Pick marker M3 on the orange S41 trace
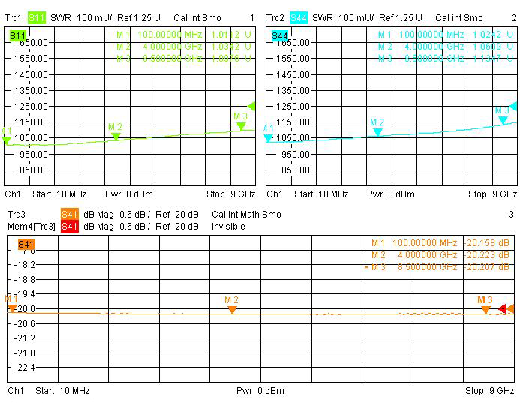 tap(486, 309)
